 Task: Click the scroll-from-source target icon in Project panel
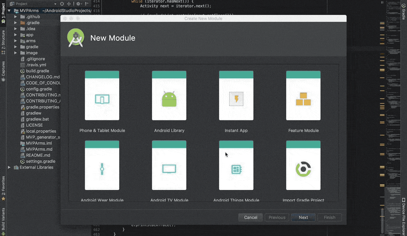click(x=62, y=4)
